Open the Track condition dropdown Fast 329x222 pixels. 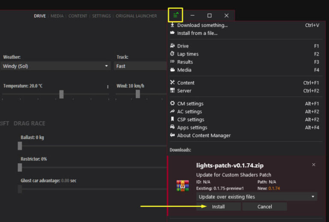[140, 66]
